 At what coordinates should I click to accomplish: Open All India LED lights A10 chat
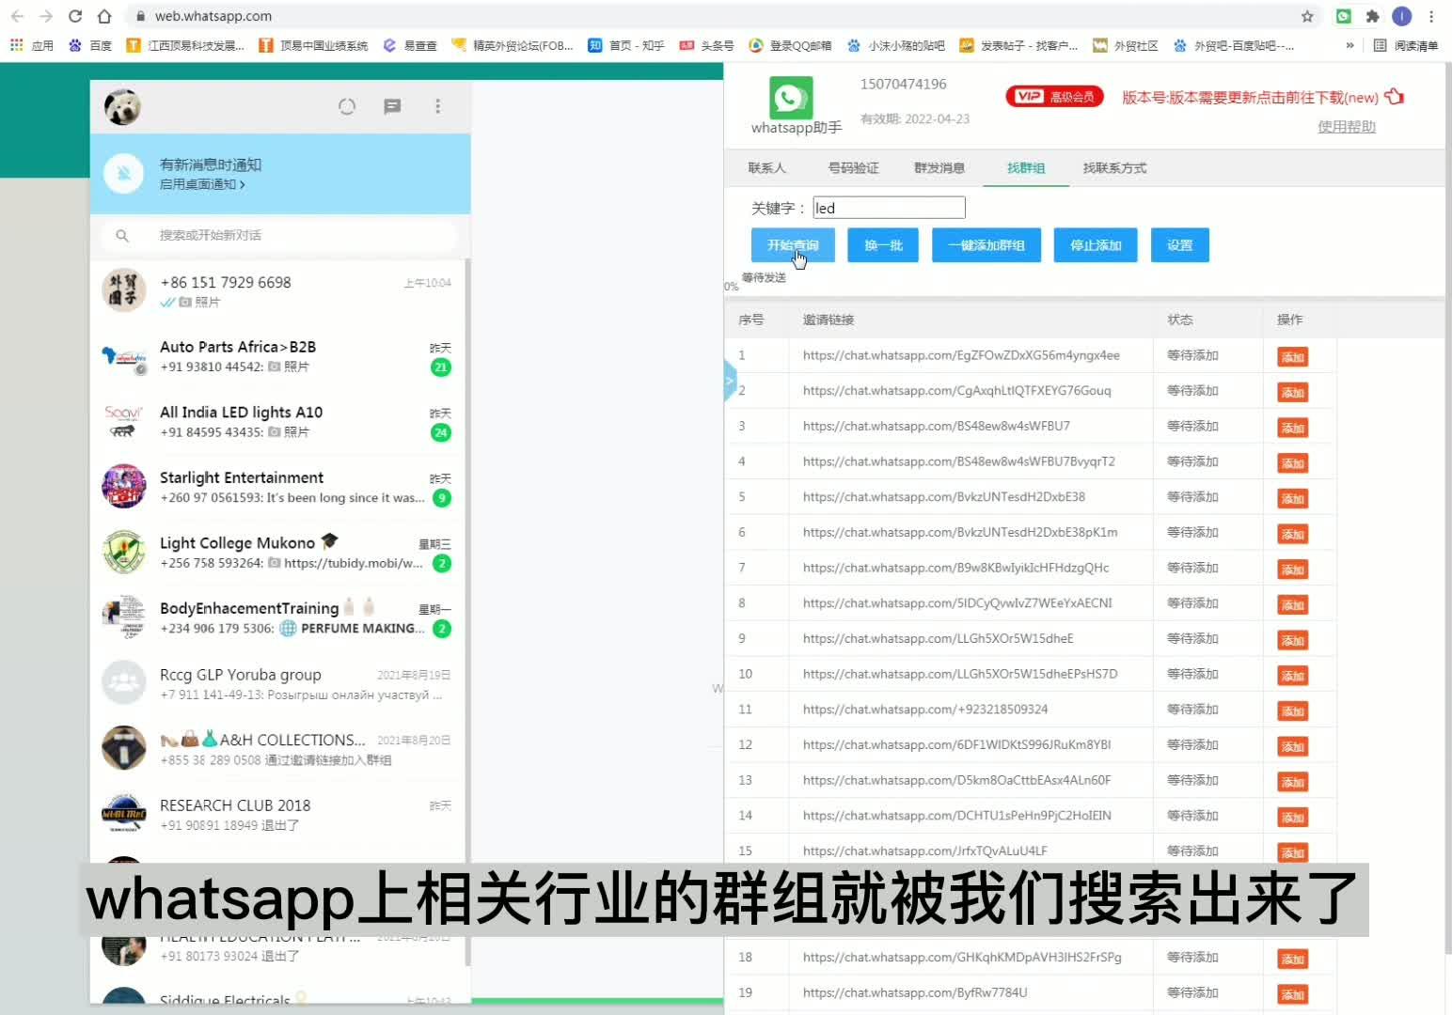pos(279,422)
